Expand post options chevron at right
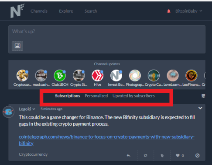Viewport: 212px width, 165px height. 200,108
